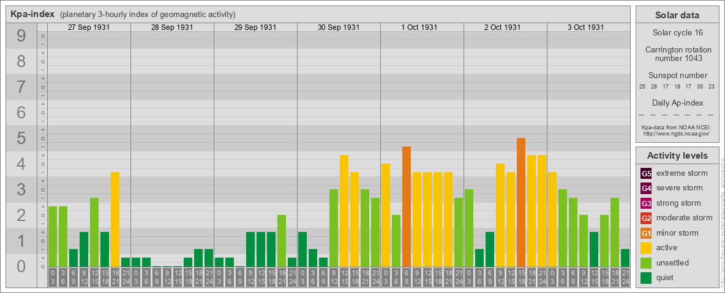Click the yellow 0-3h bar on 1 Oct

coord(386,215)
